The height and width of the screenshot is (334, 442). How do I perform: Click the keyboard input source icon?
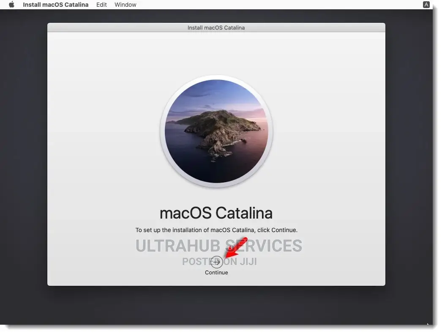click(426, 5)
